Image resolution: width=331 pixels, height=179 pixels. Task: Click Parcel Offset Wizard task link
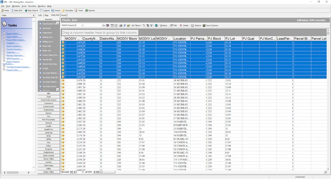tap(16, 40)
